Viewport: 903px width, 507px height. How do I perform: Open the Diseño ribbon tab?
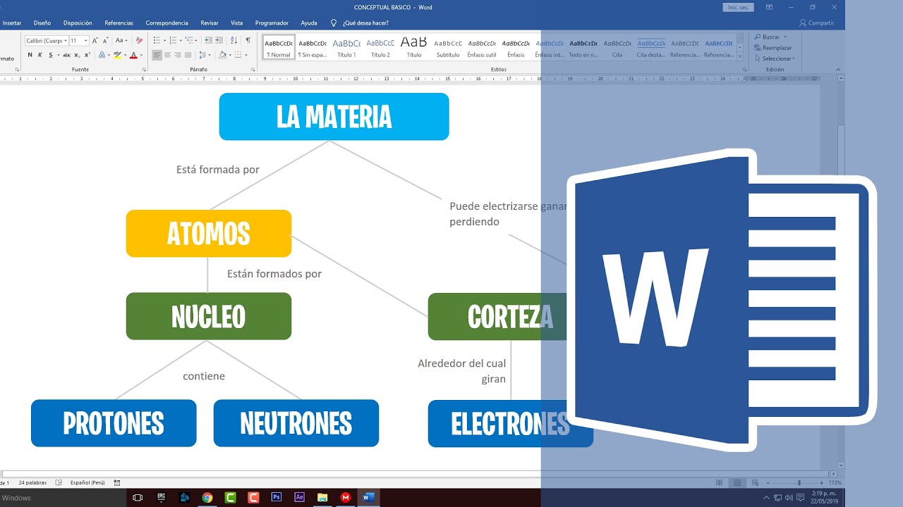(x=42, y=23)
